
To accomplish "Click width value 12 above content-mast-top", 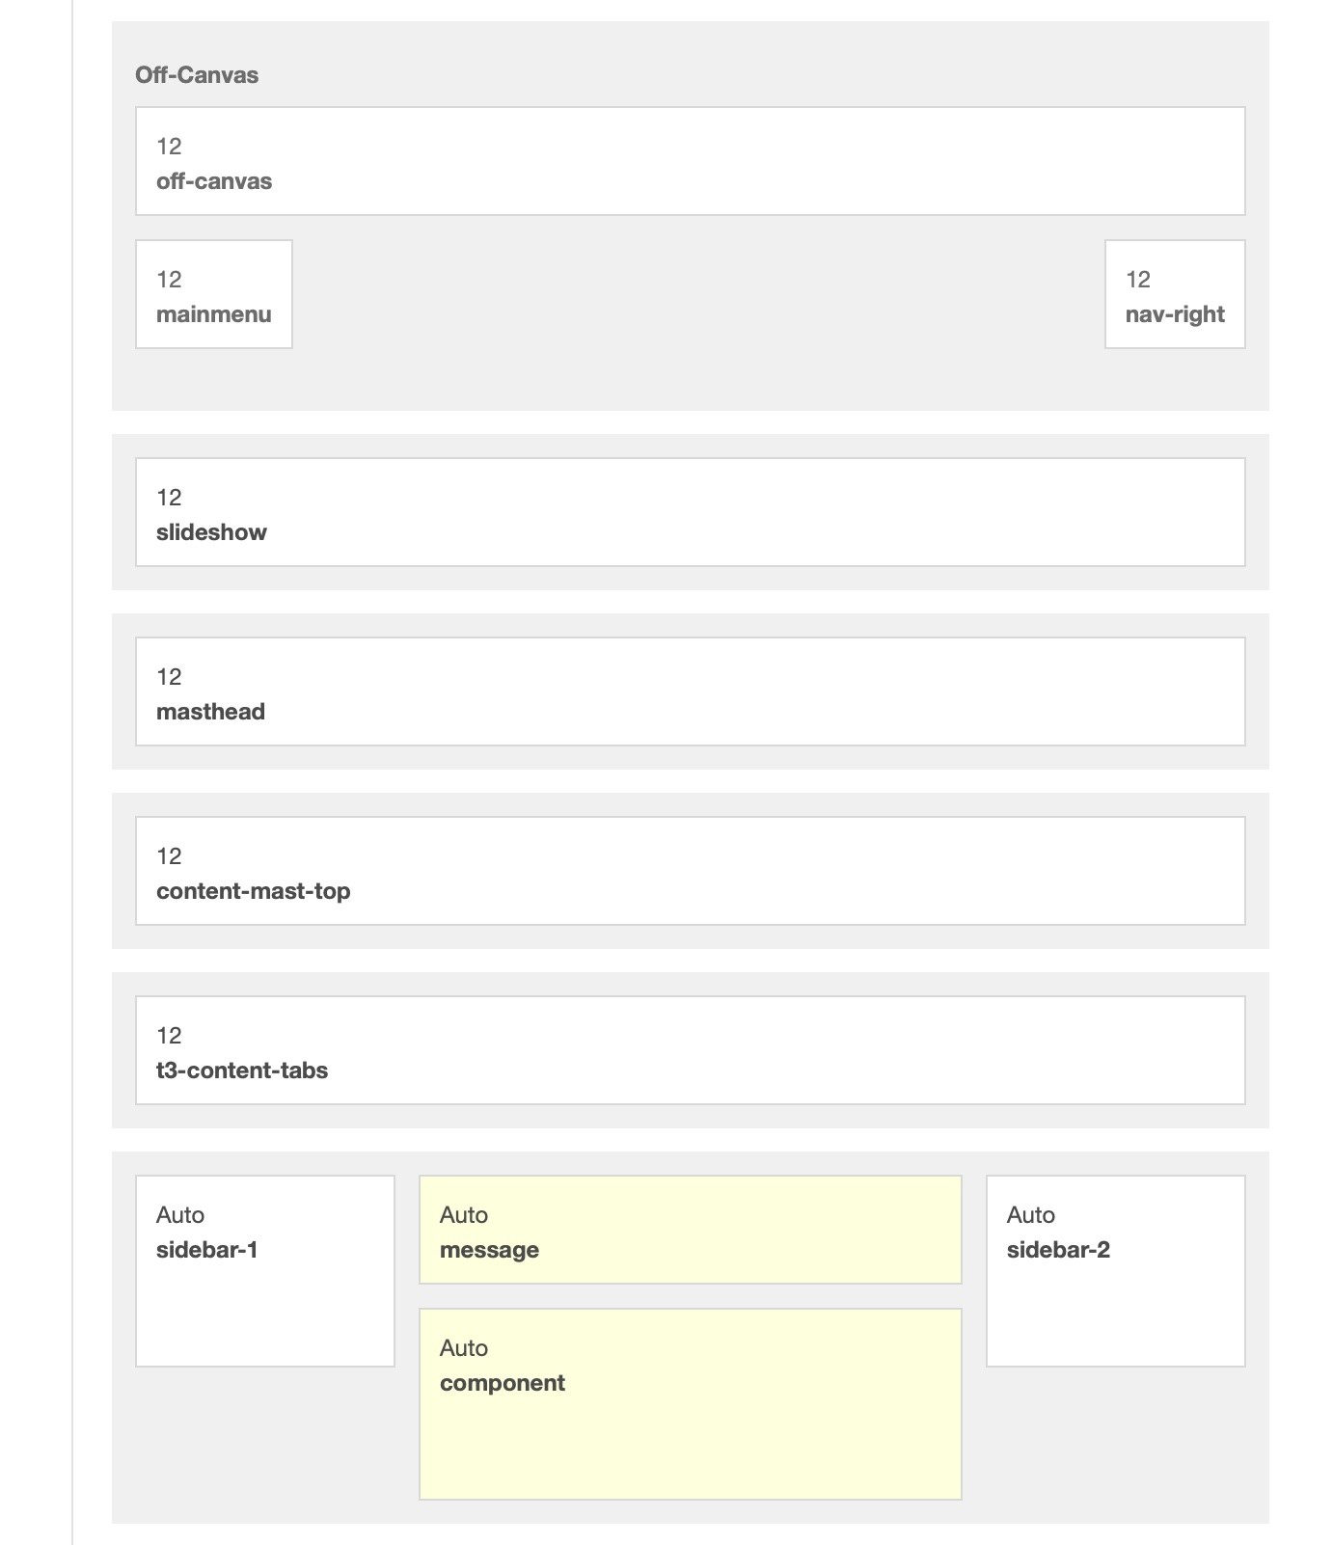I will pyautogui.click(x=169, y=856).
